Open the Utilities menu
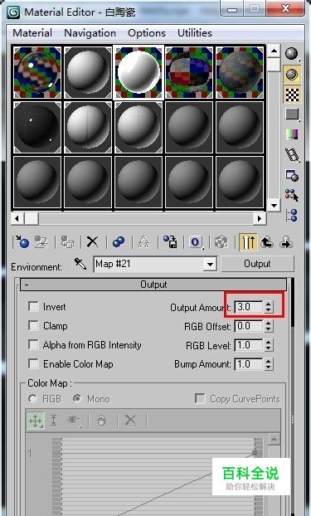Screen dimensions: 311x516 (x=195, y=33)
